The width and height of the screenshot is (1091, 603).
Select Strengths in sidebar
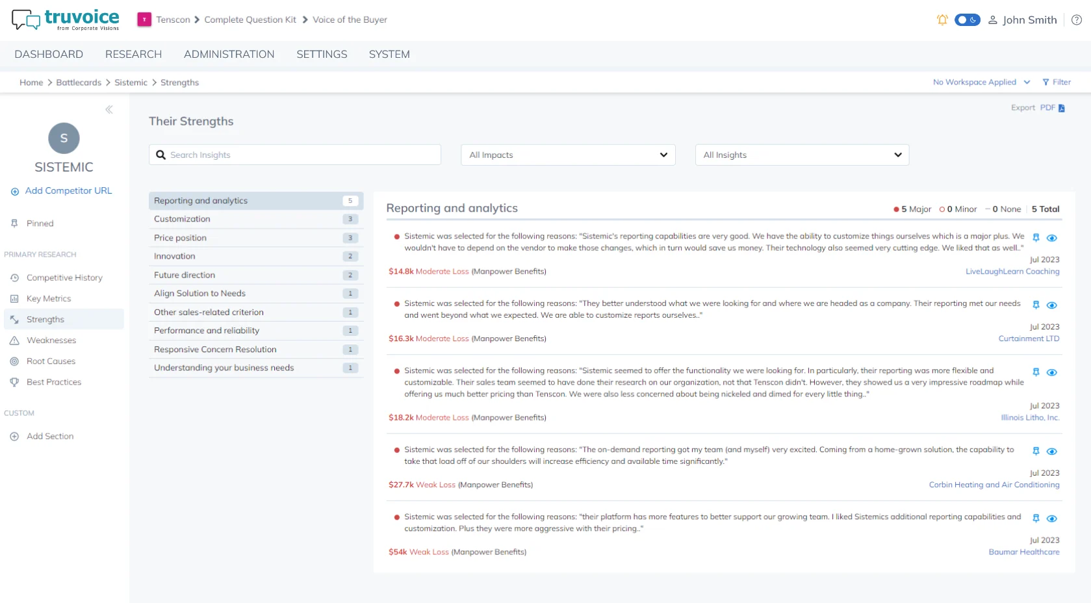click(64, 319)
